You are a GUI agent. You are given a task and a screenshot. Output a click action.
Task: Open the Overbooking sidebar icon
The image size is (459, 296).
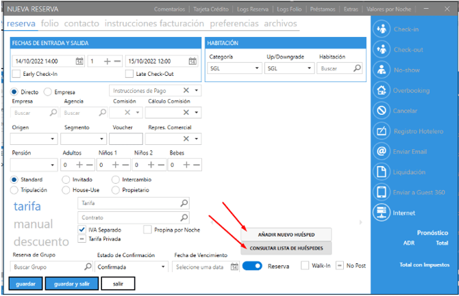coord(382,90)
